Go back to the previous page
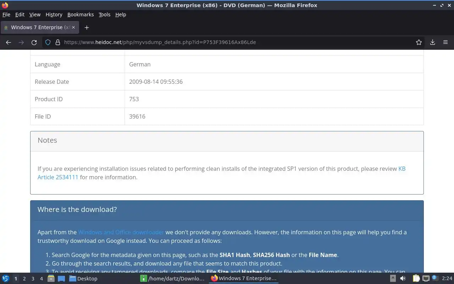The image size is (454, 284). point(9,42)
